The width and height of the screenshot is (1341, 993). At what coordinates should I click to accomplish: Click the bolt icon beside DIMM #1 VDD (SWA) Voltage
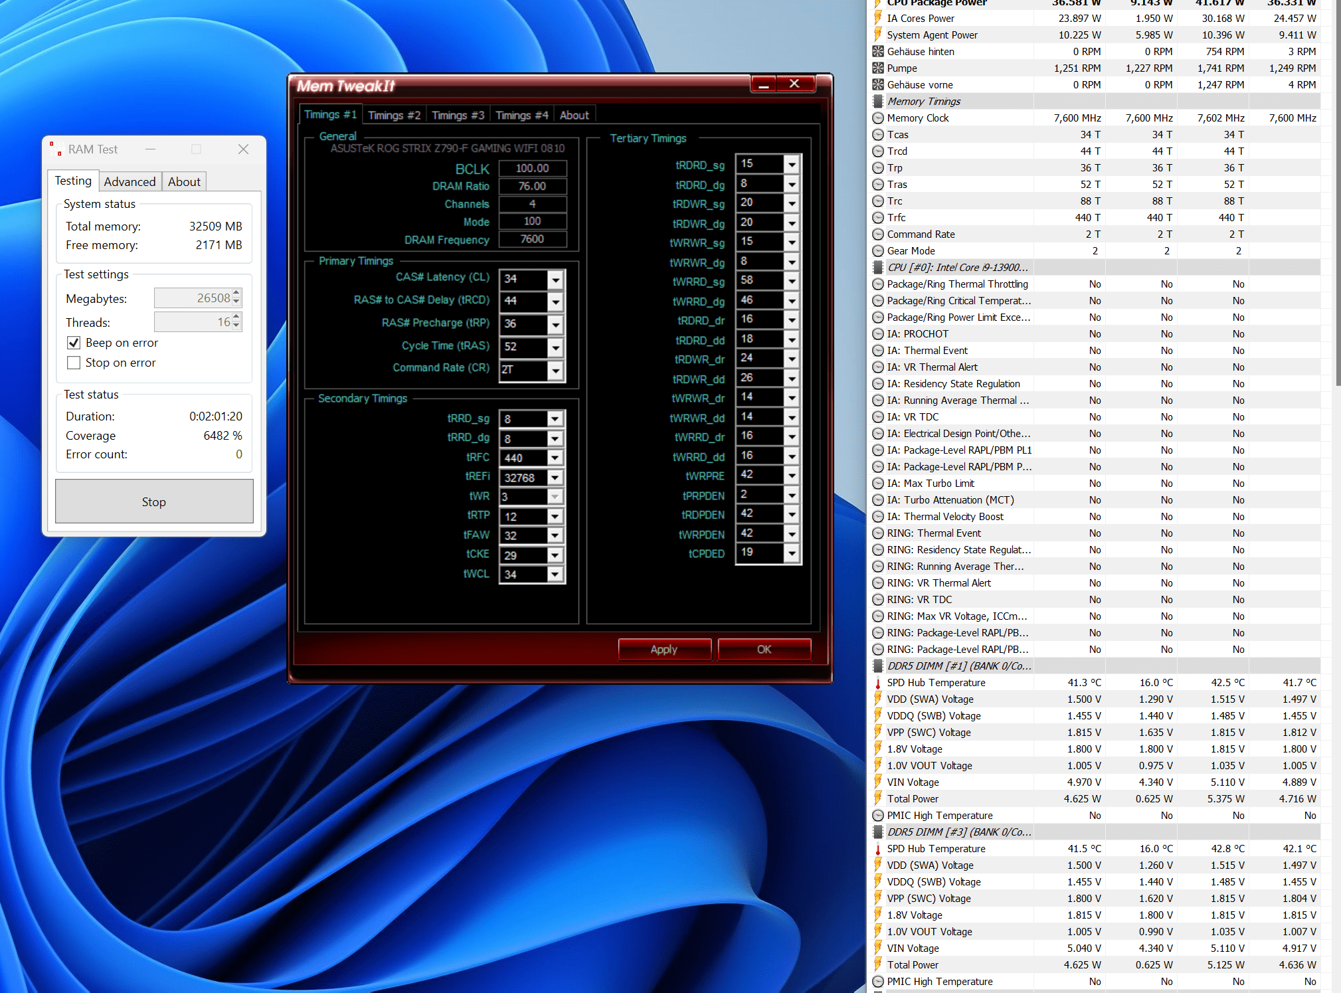coord(878,699)
